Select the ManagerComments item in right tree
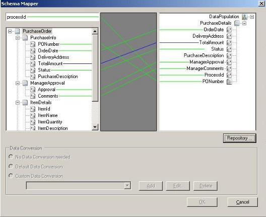 pos(205,68)
